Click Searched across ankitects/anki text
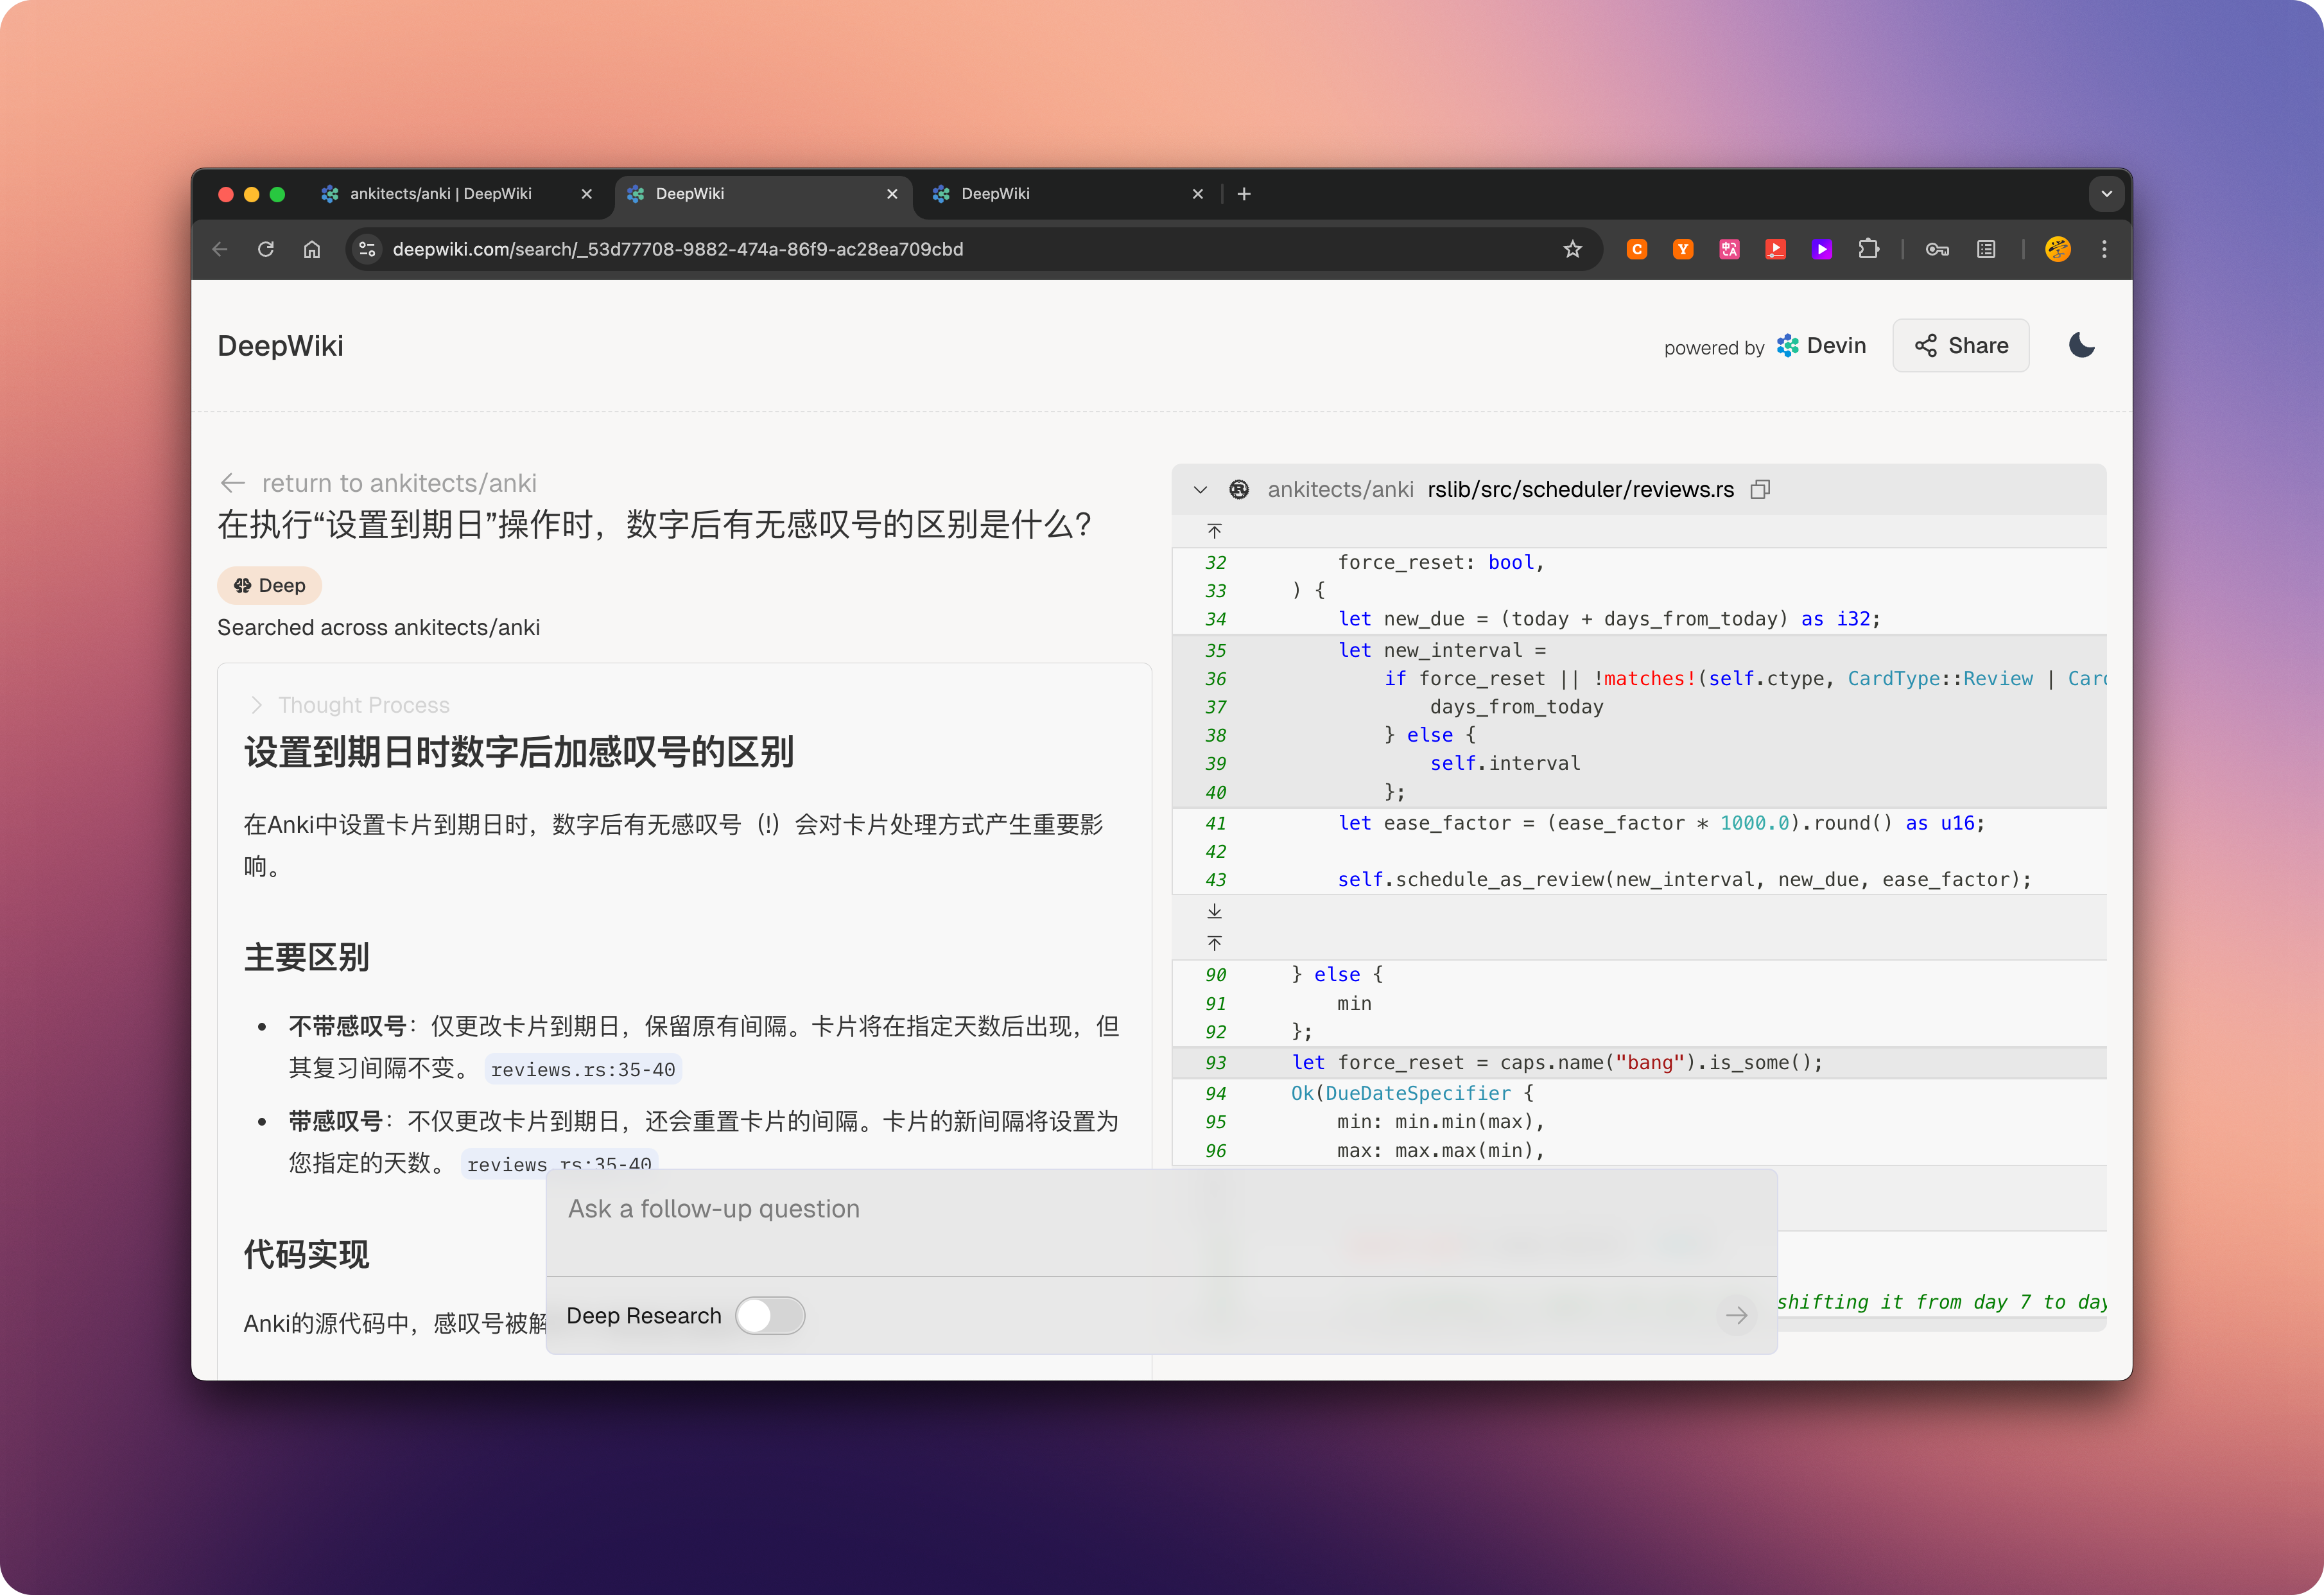Image resolution: width=2324 pixels, height=1595 pixels. click(378, 627)
